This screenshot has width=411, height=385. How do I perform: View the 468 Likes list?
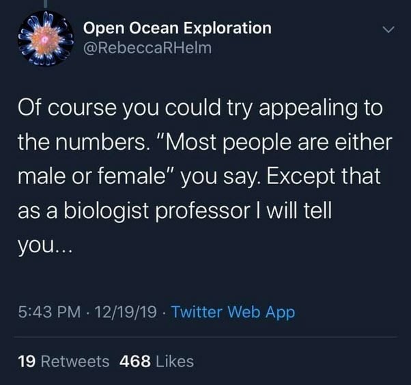[x=156, y=361]
